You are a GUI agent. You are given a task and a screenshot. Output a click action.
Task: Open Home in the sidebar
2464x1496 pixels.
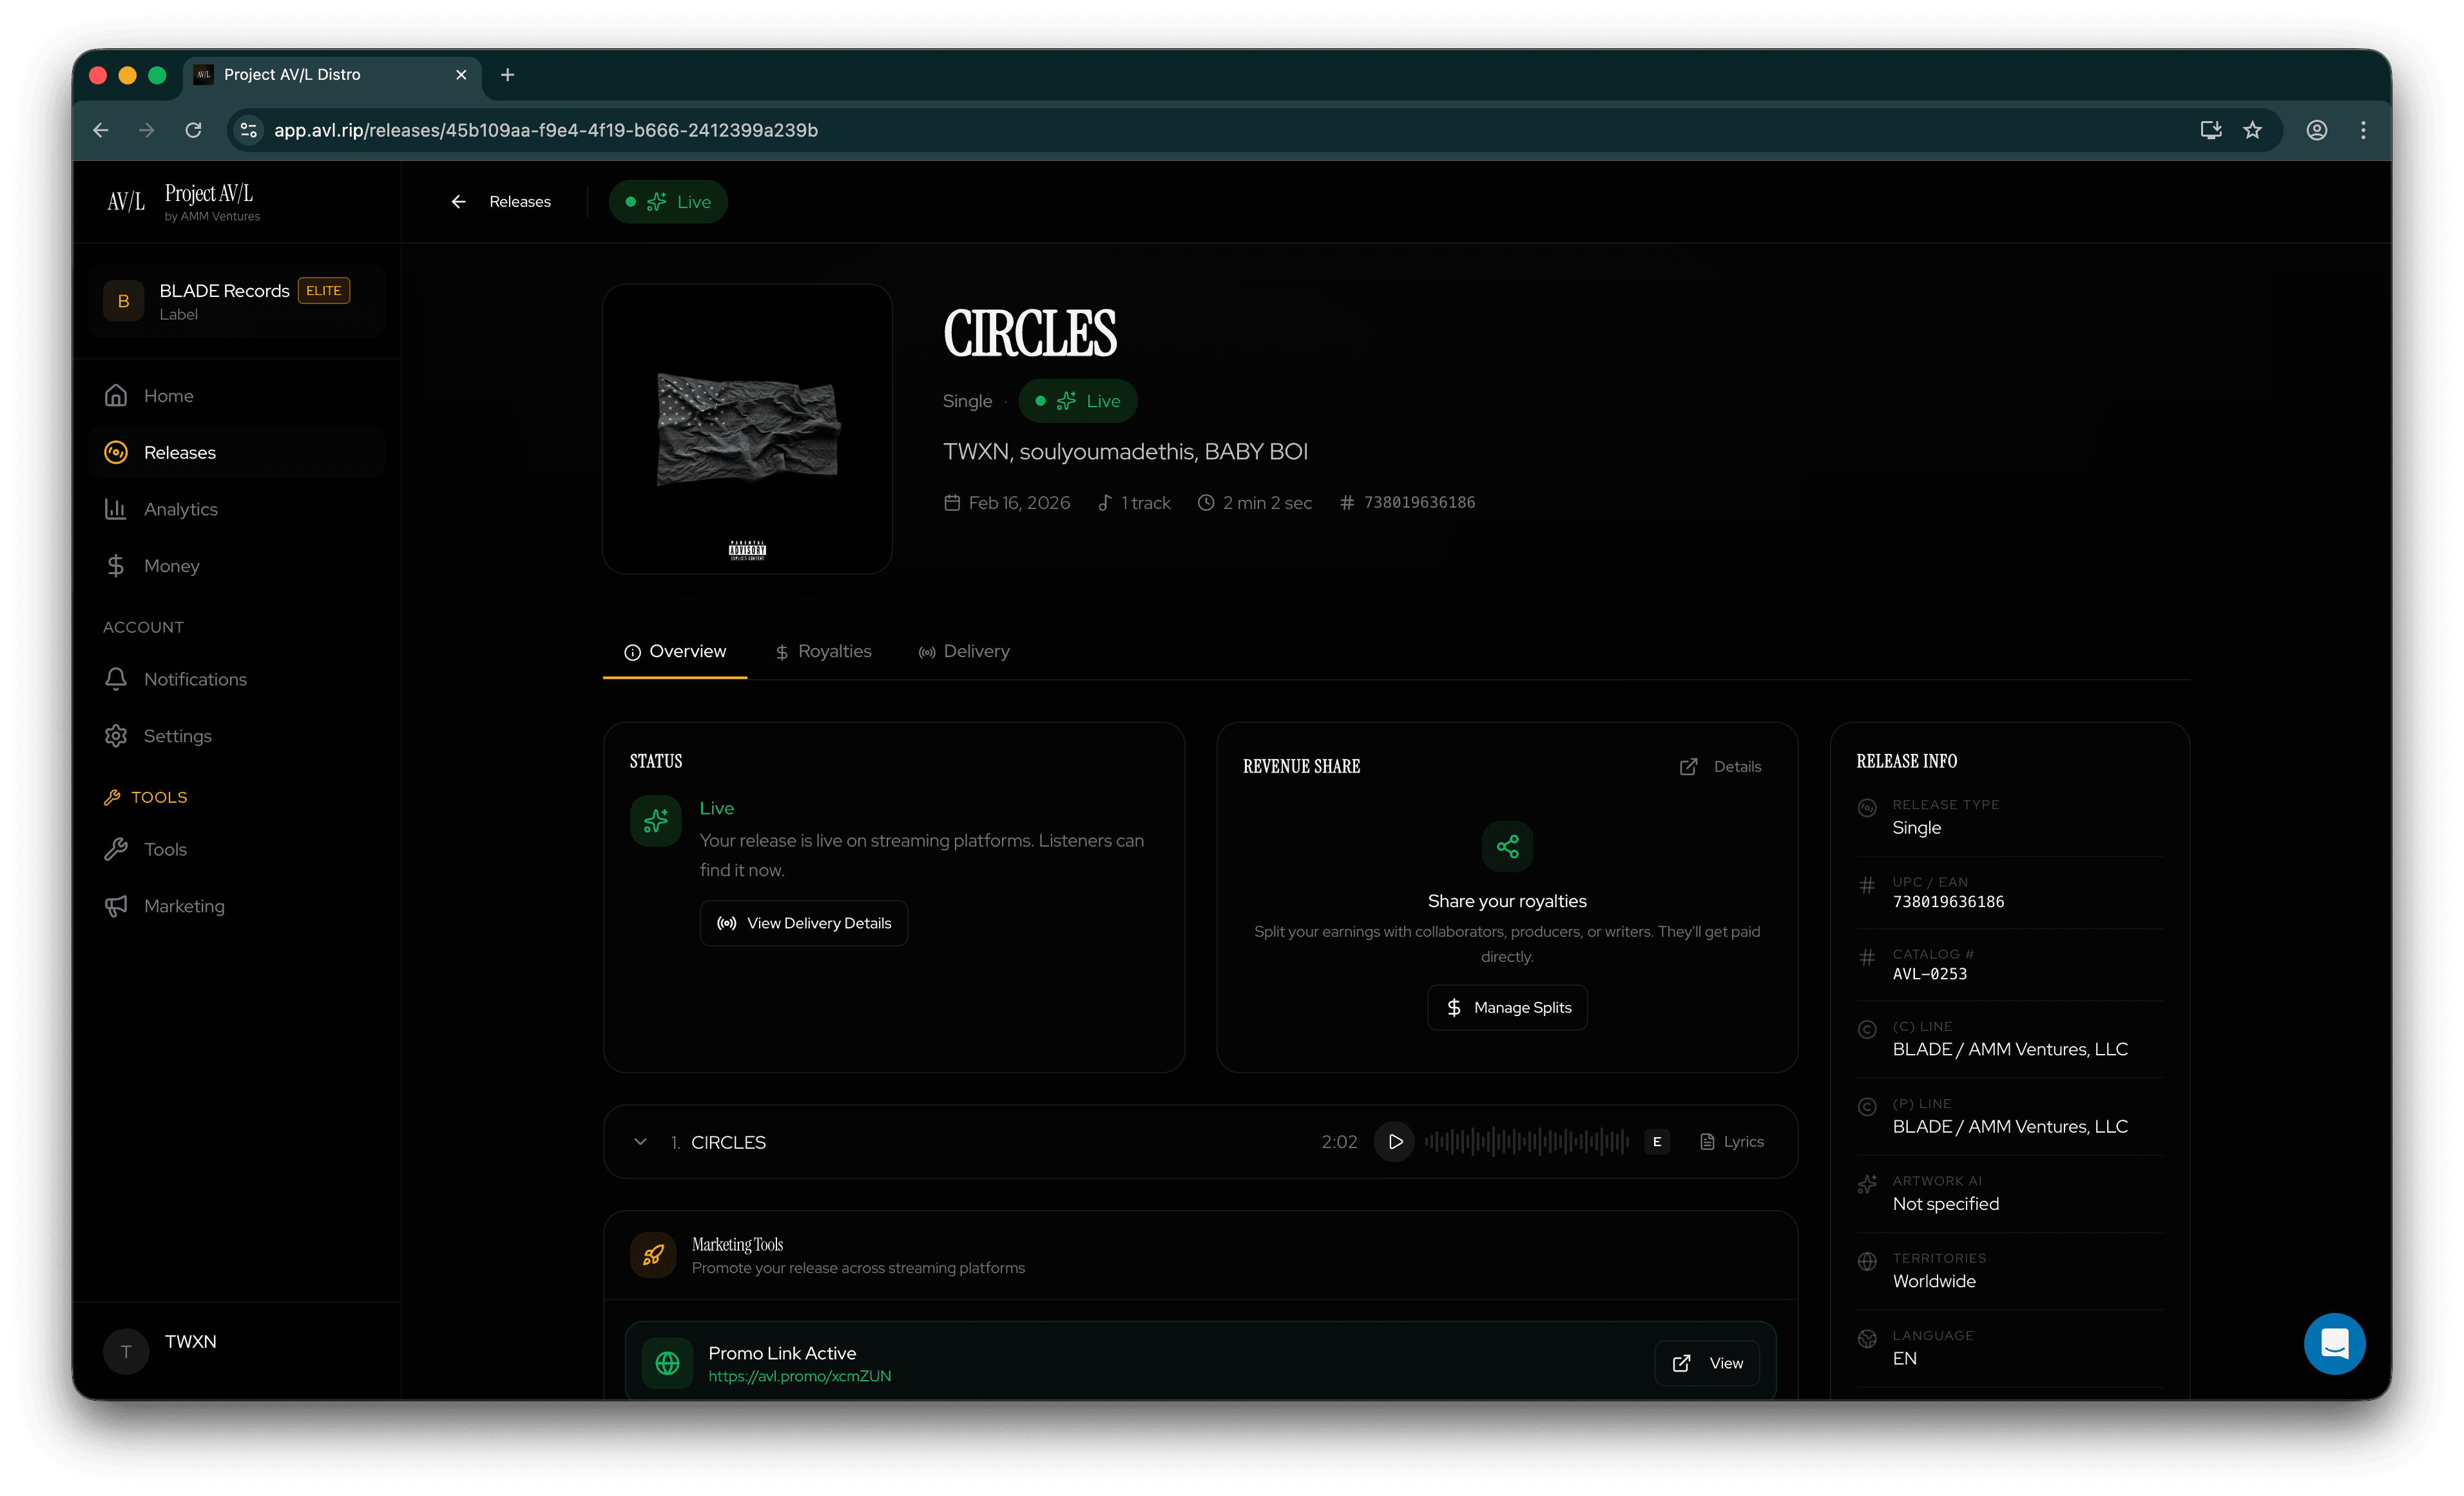(x=236, y=396)
